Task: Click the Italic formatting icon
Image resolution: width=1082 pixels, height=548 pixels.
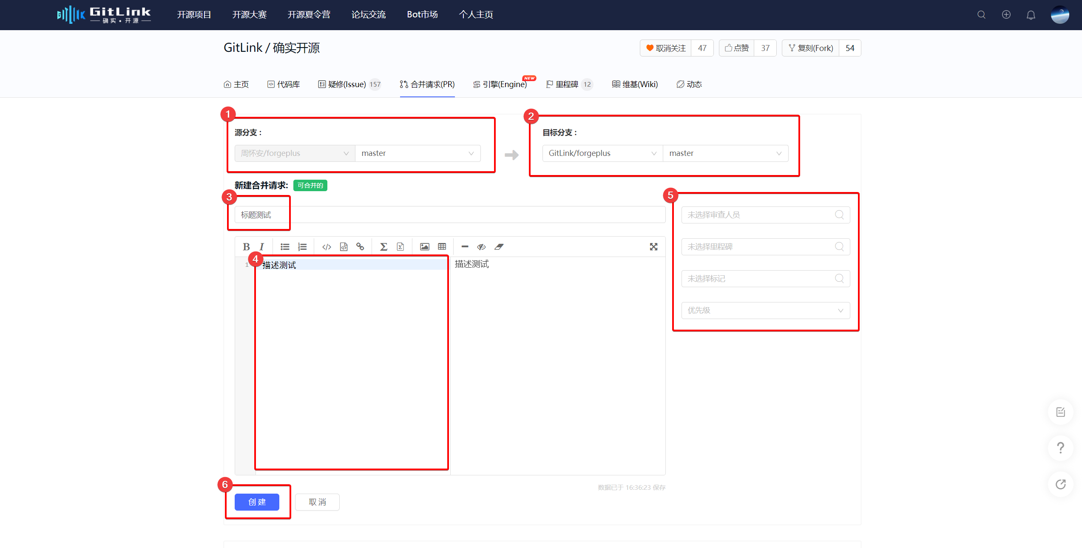Action: pyautogui.click(x=262, y=247)
